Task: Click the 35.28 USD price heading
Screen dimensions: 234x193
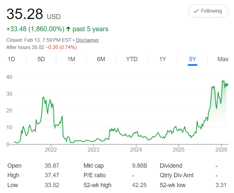Action: pyautogui.click(x=34, y=14)
